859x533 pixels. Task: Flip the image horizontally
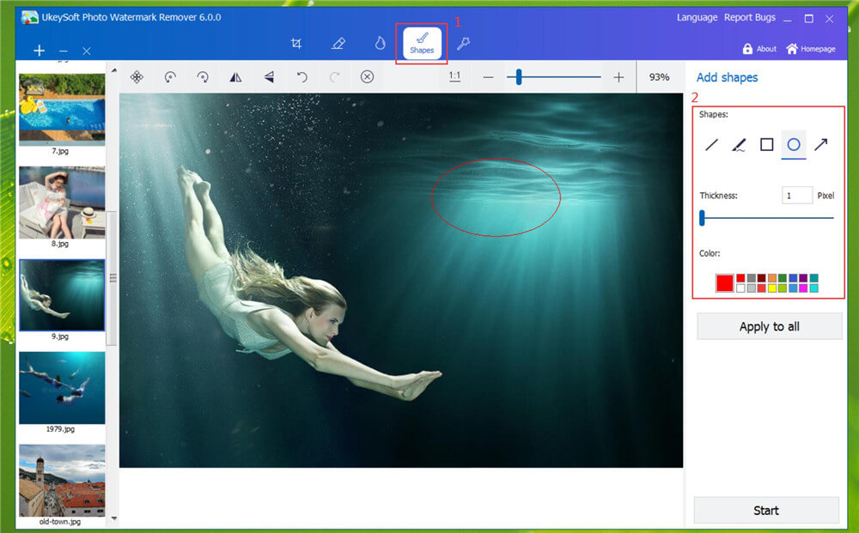point(235,76)
